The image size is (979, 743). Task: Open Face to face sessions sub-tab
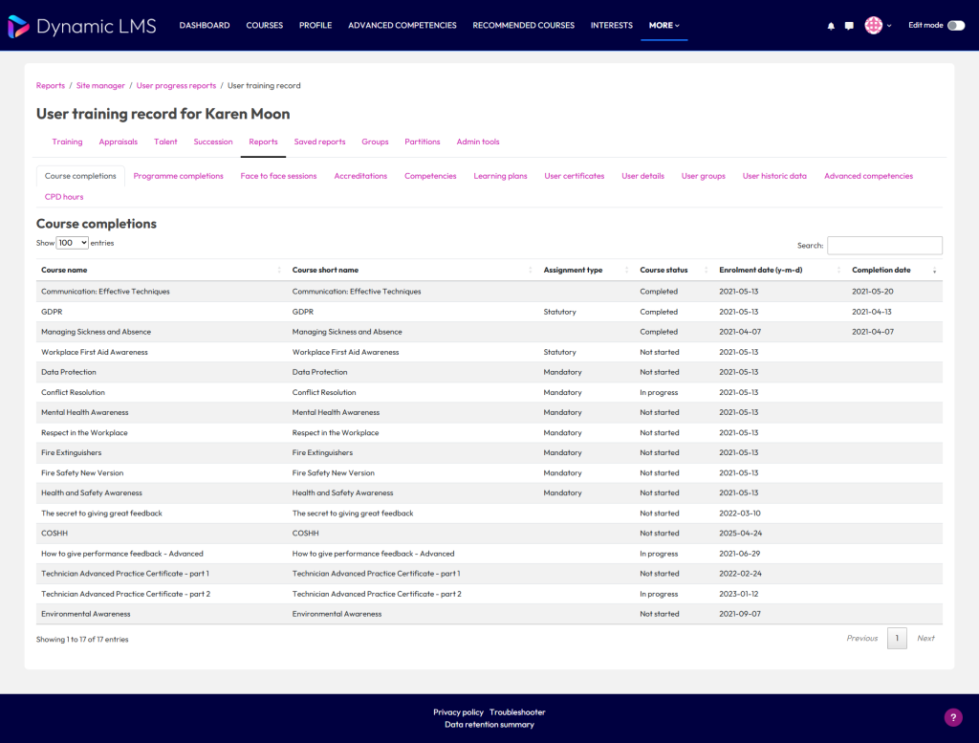pyautogui.click(x=278, y=176)
